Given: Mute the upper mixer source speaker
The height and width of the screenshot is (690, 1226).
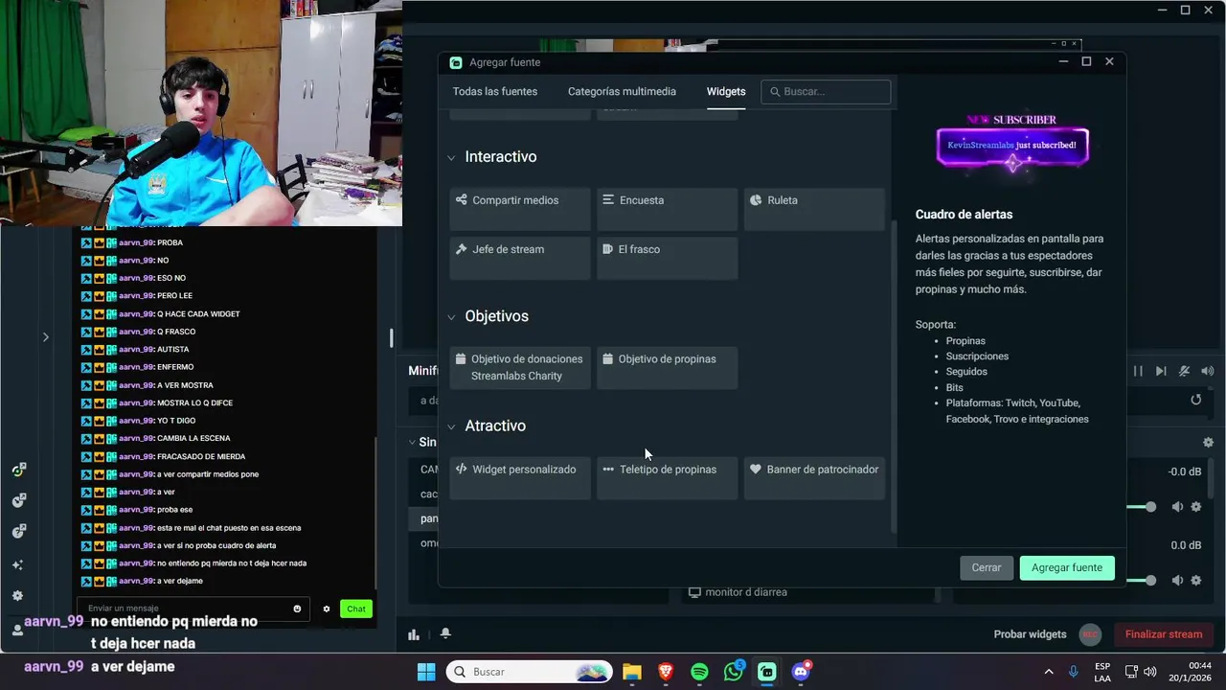Looking at the screenshot, I should [x=1177, y=507].
